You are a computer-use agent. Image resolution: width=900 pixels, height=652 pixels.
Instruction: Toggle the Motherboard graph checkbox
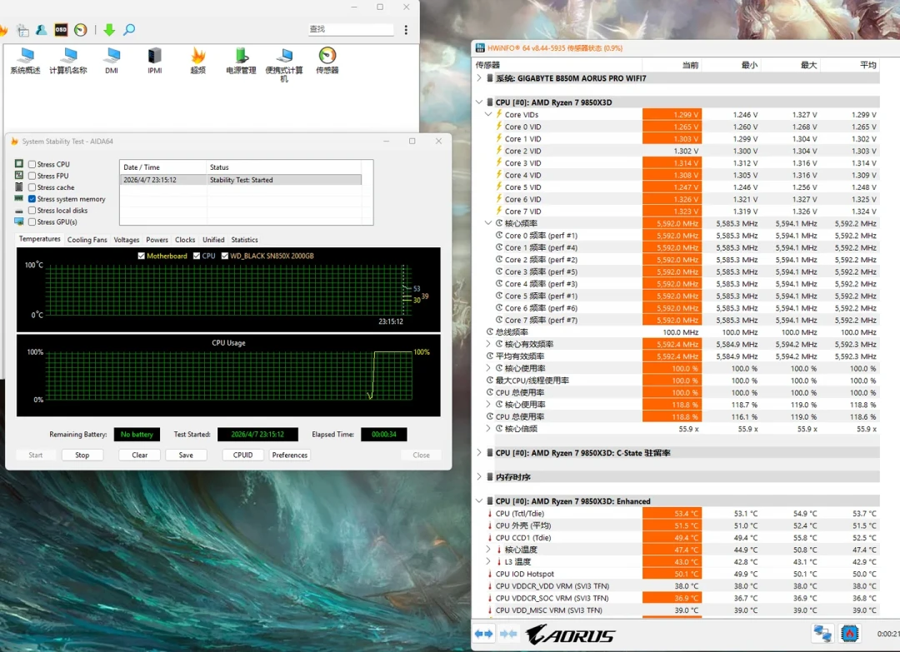(141, 256)
